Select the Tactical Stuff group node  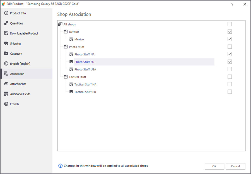pyautogui.click(x=77, y=77)
